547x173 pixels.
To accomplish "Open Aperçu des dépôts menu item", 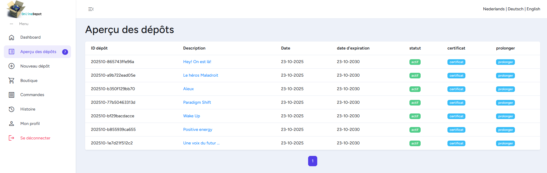I will (x=38, y=52).
